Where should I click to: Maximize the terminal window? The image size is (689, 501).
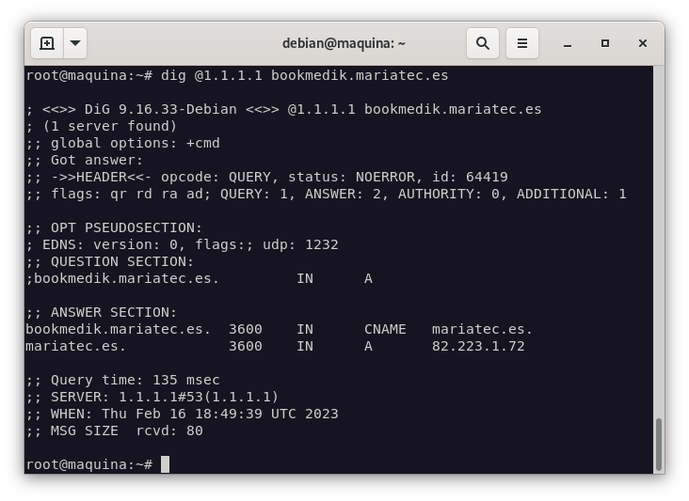click(x=605, y=43)
